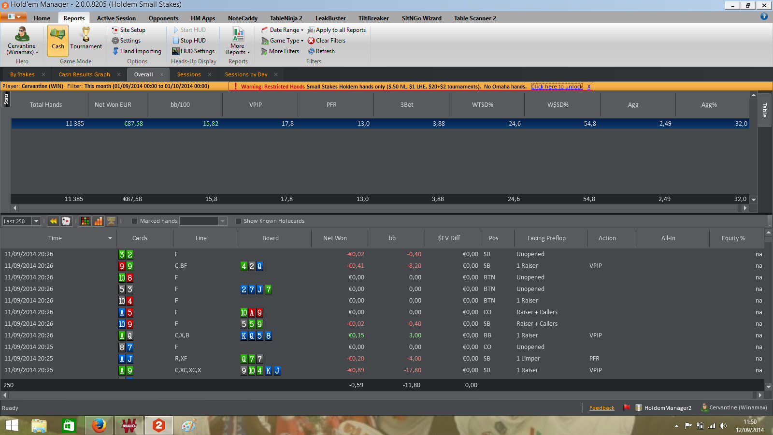Viewport: 773px width, 435px height.
Task: Select the A Q hand row
Action: (x=382, y=335)
